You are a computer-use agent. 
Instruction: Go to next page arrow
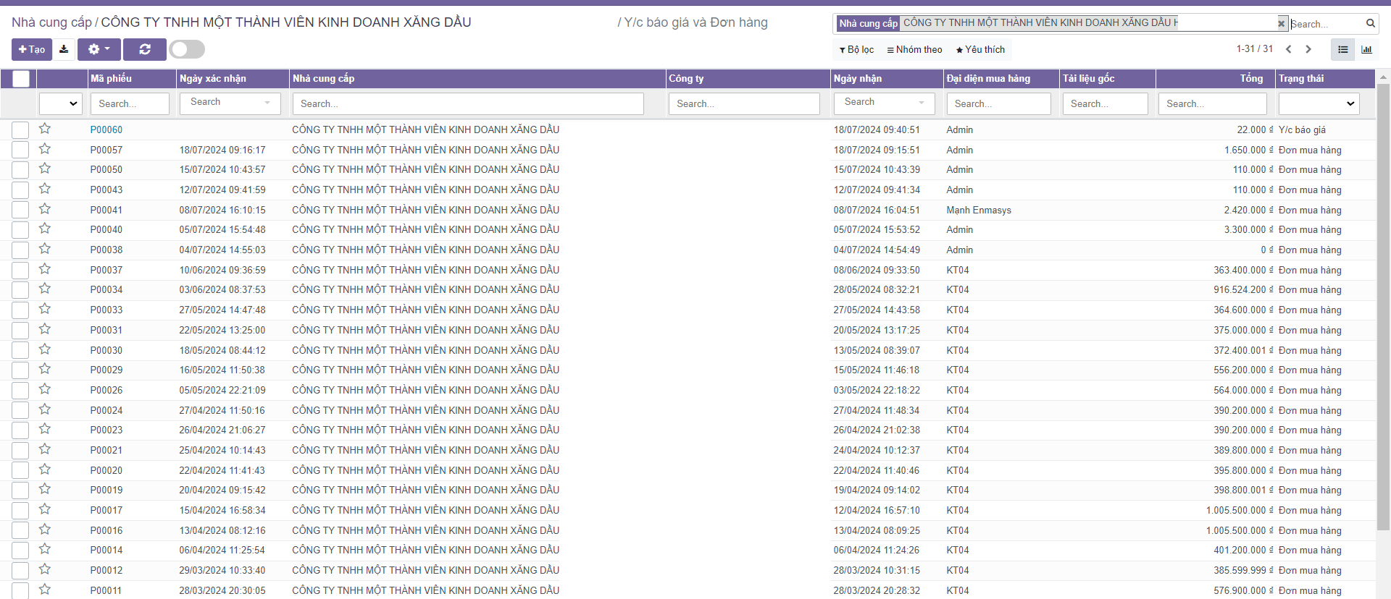click(x=1308, y=49)
